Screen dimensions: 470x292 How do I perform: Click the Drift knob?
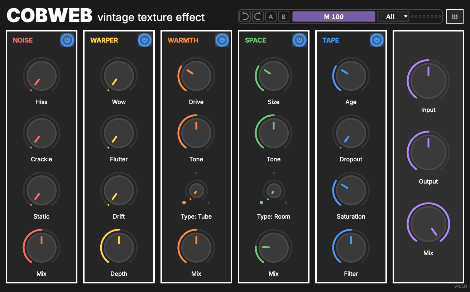point(119,190)
